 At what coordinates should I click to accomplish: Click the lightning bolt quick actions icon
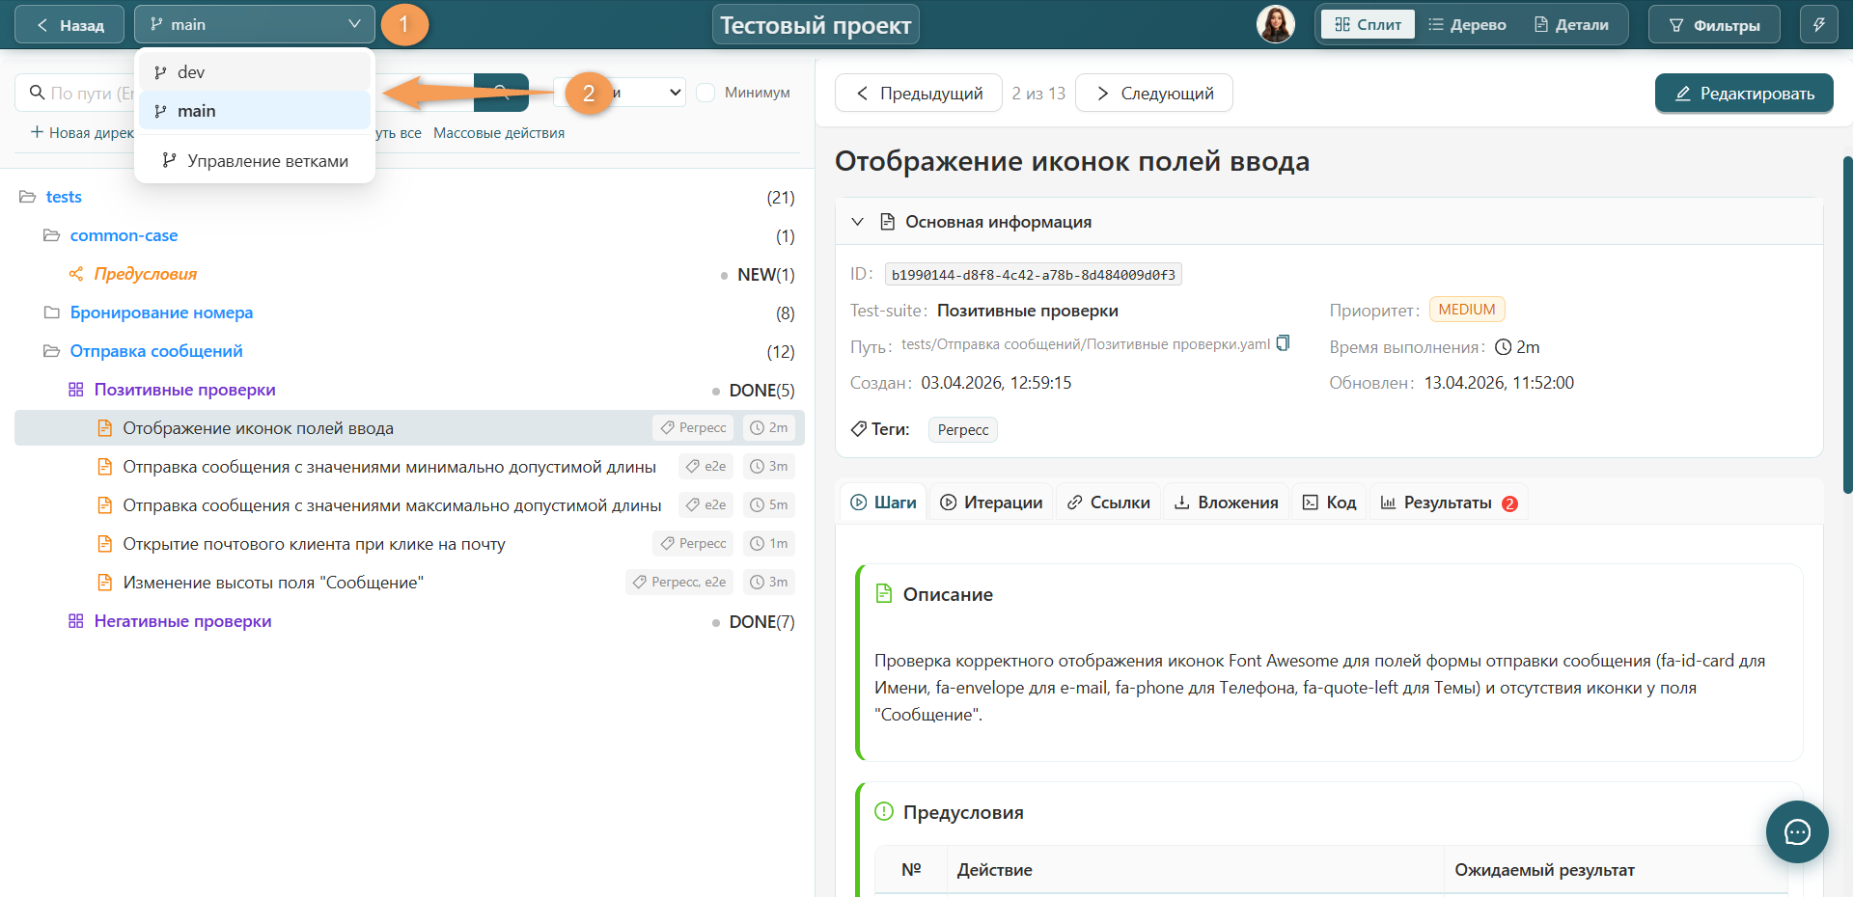(1819, 25)
